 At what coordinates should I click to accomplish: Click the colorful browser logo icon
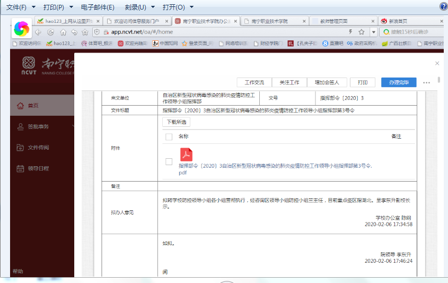click(x=22, y=28)
